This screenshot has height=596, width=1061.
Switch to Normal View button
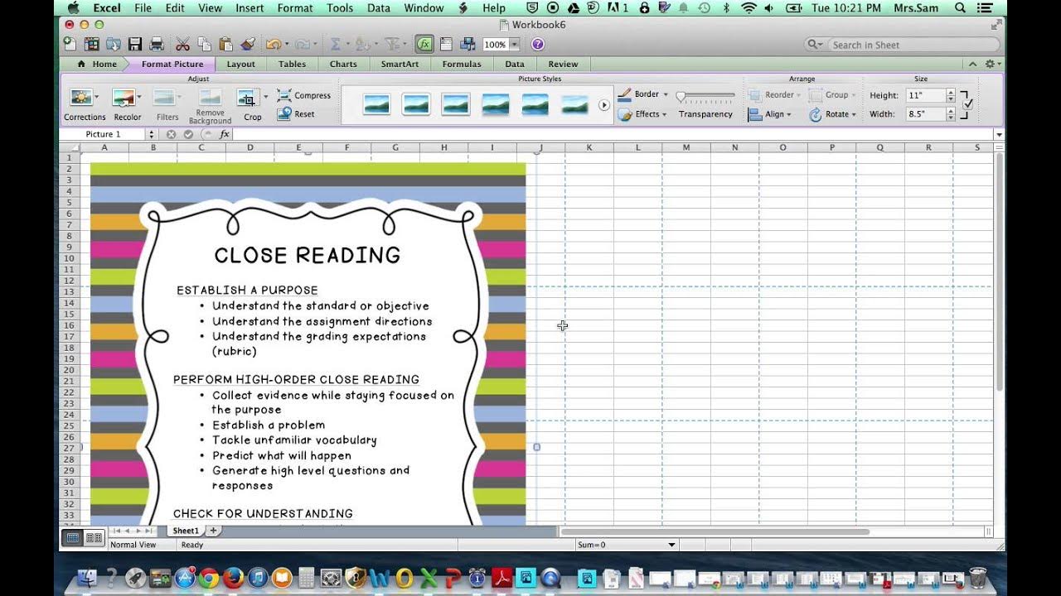73,538
